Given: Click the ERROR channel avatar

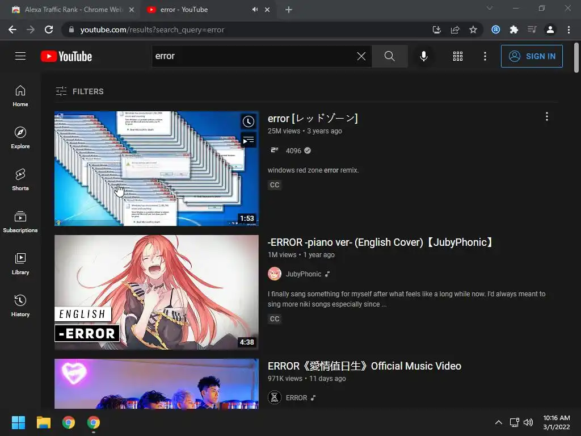Looking at the screenshot, I should click(274, 397).
